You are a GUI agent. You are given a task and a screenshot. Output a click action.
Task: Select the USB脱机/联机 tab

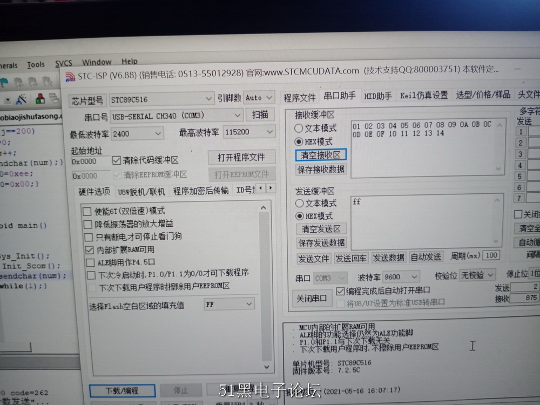pos(141,192)
